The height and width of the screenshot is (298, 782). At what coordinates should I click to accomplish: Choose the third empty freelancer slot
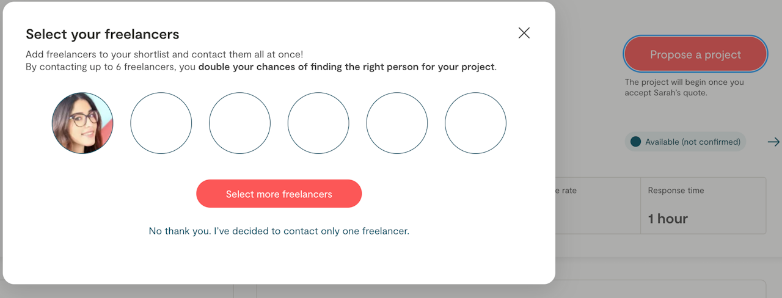[318, 123]
